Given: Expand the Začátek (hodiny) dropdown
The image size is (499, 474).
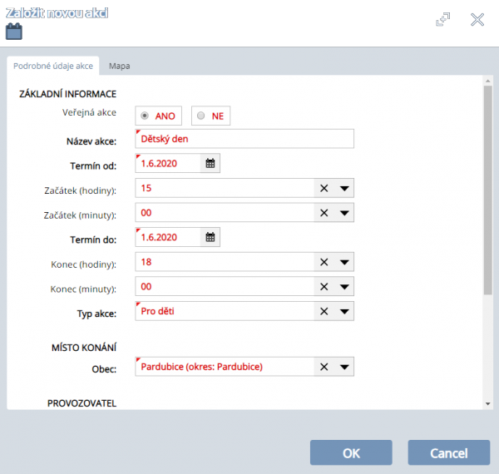Looking at the screenshot, I should (x=345, y=189).
